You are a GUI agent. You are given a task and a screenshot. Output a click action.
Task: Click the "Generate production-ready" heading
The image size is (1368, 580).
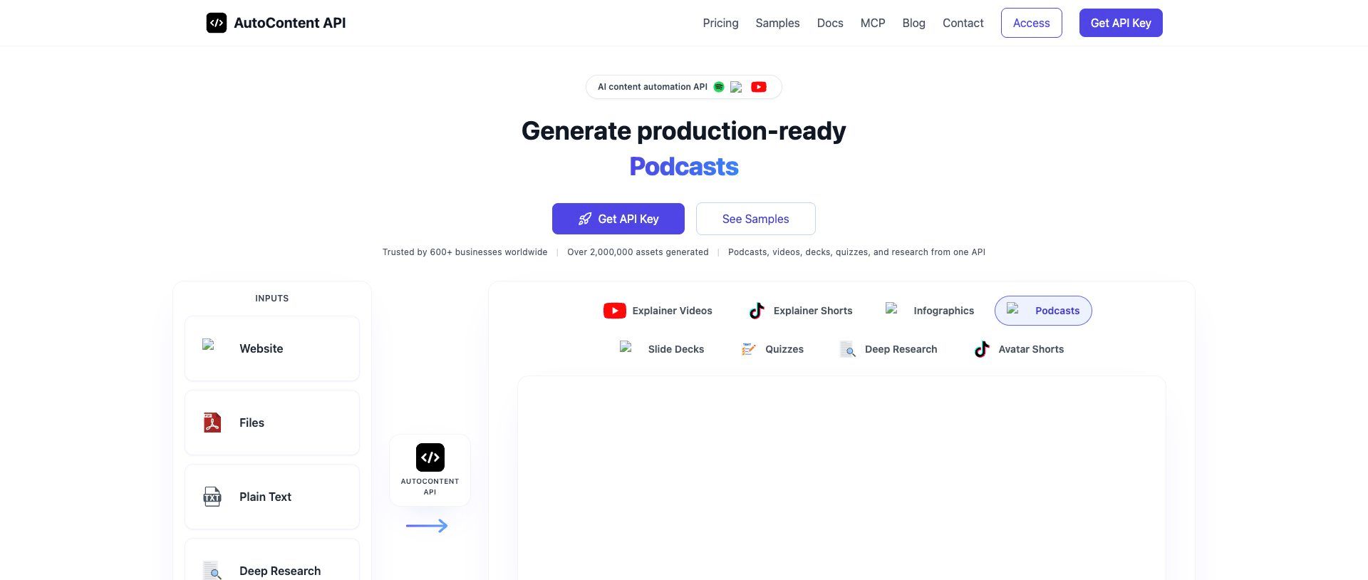pos(684,131)
